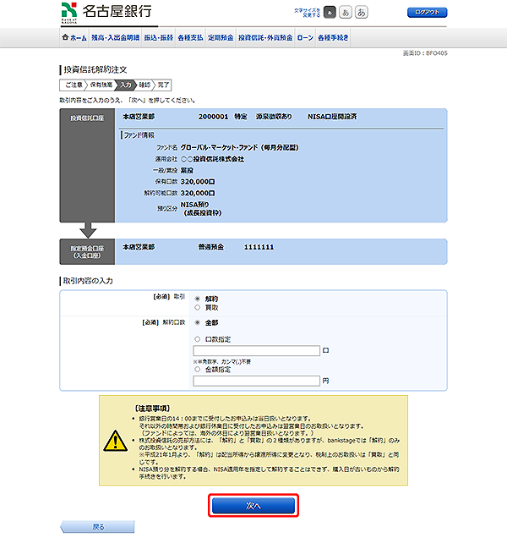Select the small font size button
Viewport: 507px width, 549px height.
pyautogui.click(x=330, y=13)
